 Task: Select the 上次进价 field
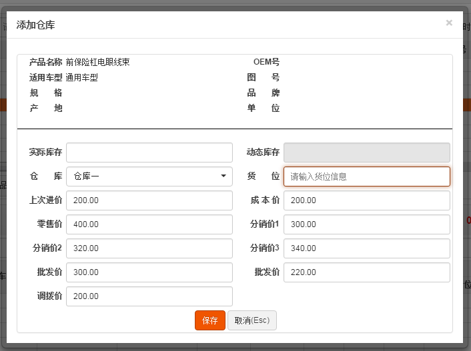pyautogui.click(x=149, y=200)
